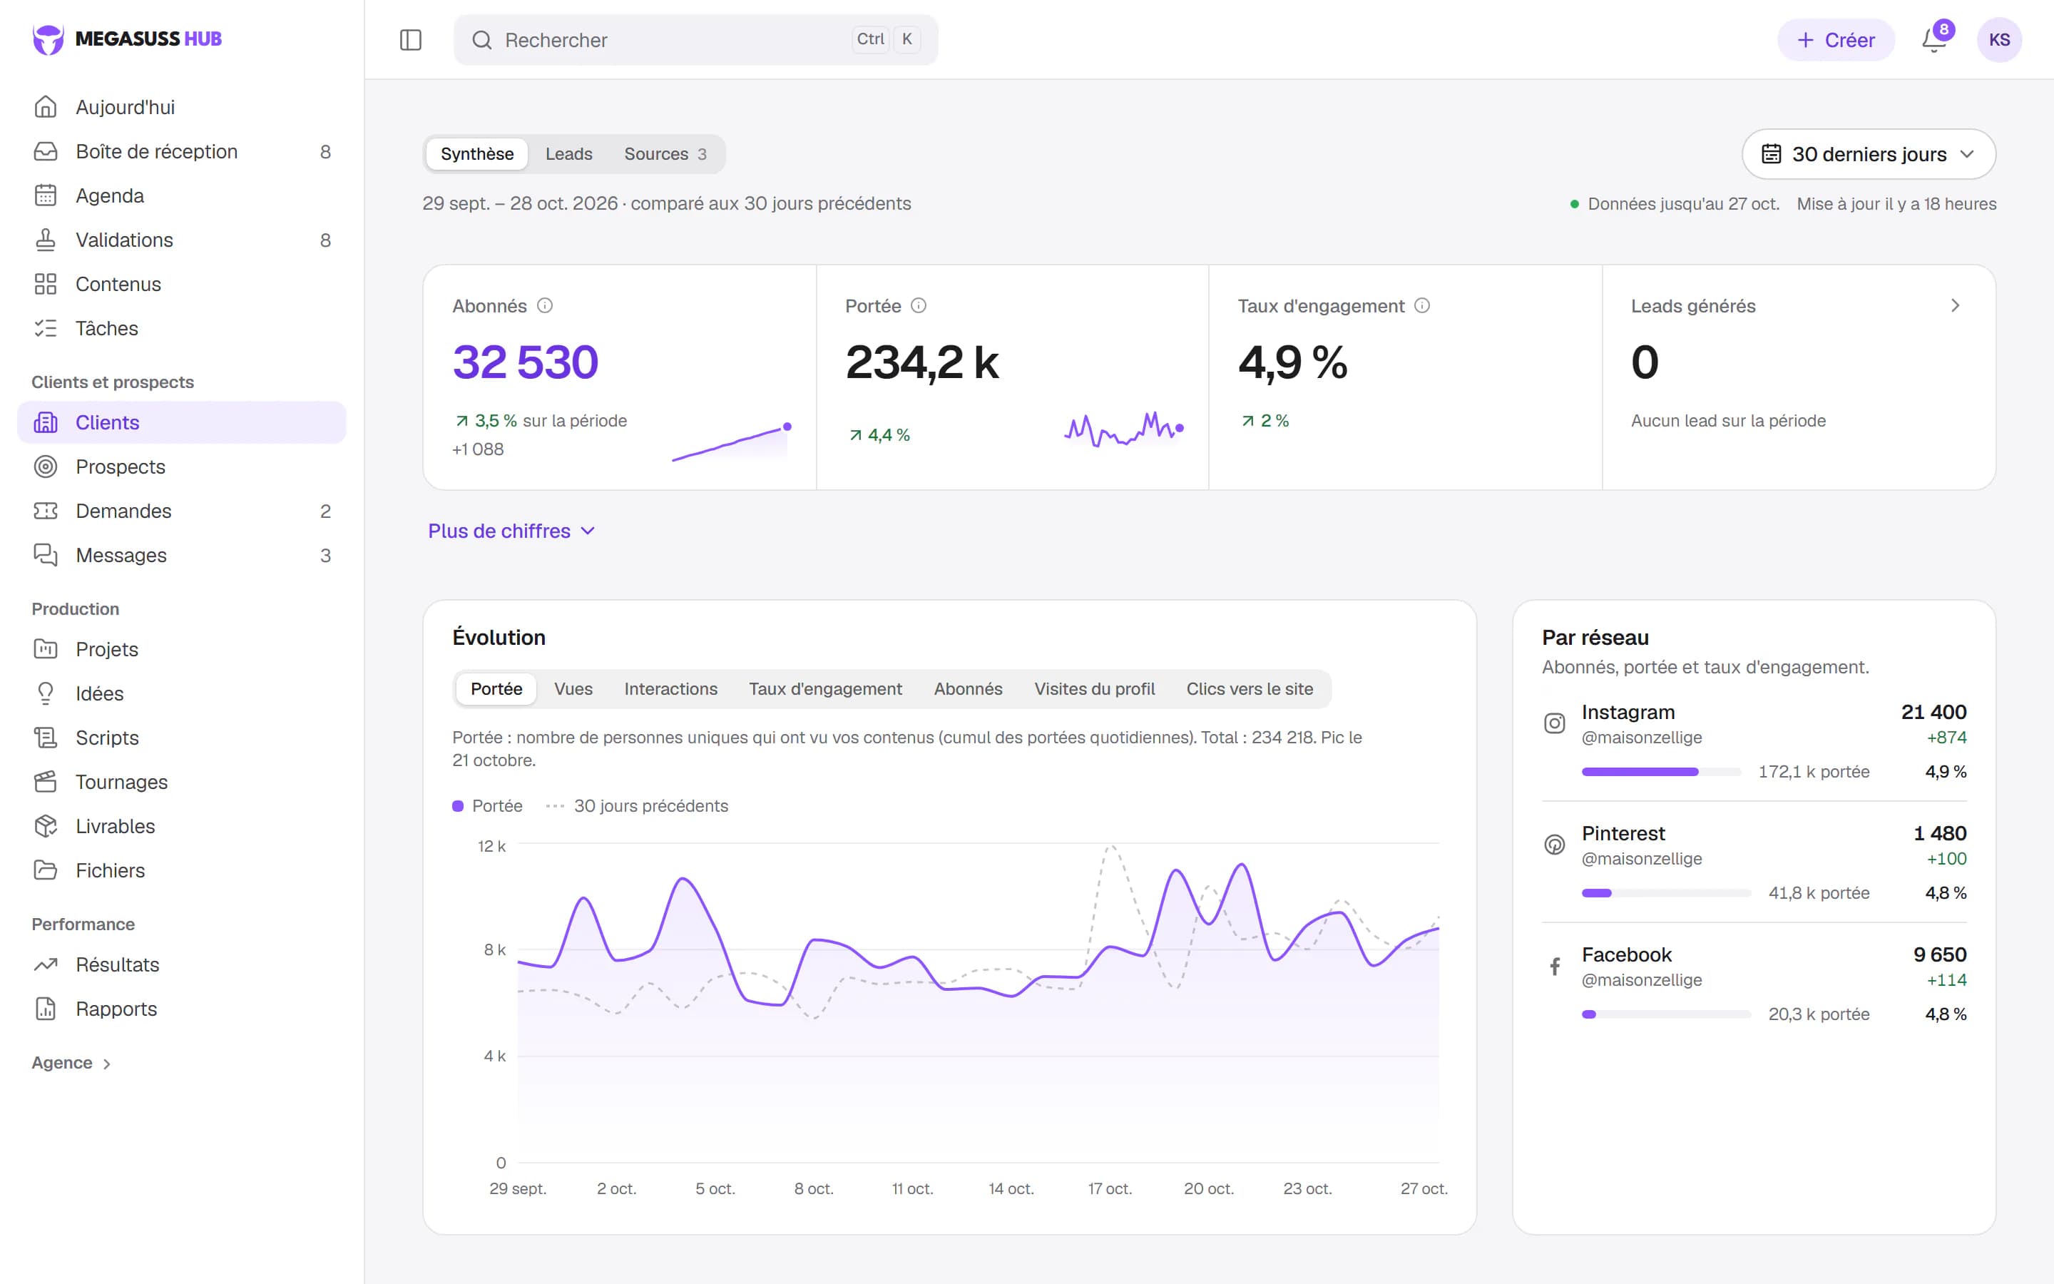Show Visites du profil chart
Viewport: 2054px width, 1284px height.
tap(1094, 688)
